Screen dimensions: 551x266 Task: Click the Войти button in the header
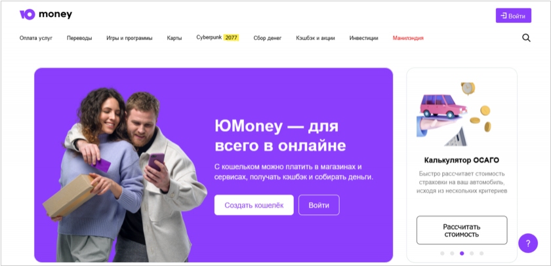[x=514, y=16]
